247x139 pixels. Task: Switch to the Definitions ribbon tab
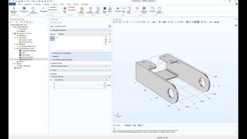click(28, 4)
